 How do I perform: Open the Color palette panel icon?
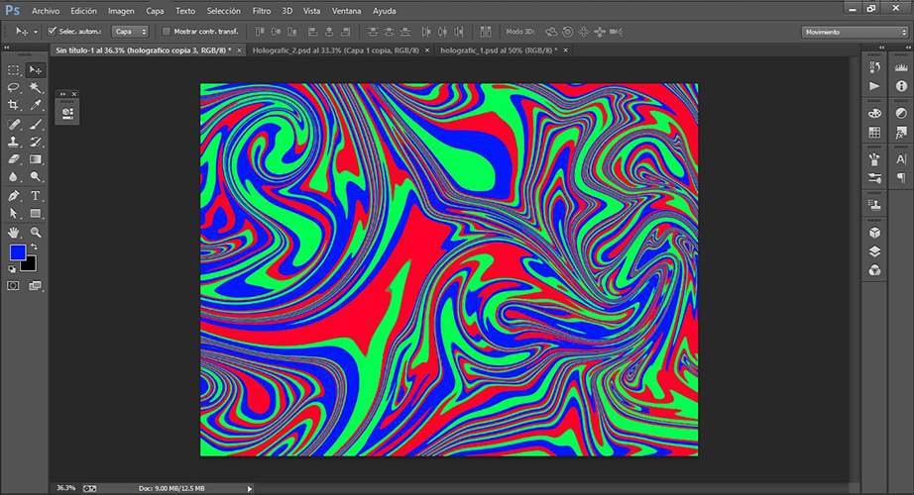(874, 114)
